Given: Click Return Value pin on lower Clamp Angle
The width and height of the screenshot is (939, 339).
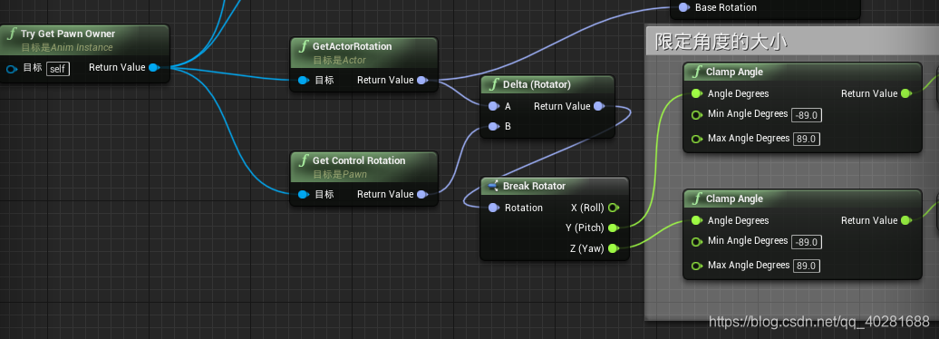Looking at the screenshot, I should click(906, 220).
